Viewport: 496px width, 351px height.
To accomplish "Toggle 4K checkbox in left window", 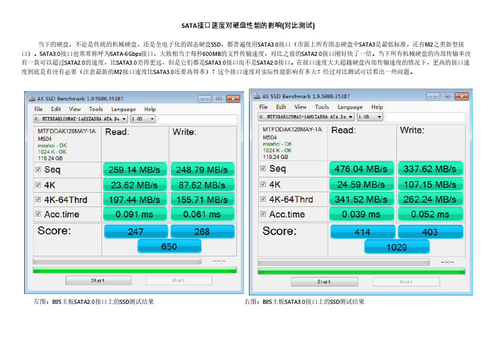I will [38, 185].
